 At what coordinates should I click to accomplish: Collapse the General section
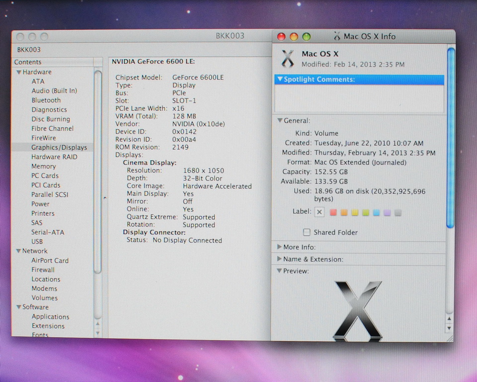point(280,121)
